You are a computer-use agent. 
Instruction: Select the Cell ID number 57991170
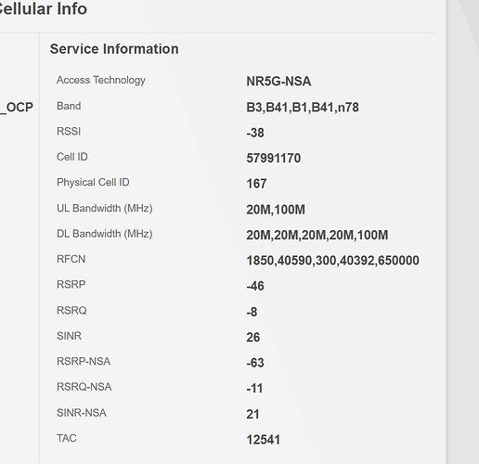pyautogui.click(x=273, y=158)
